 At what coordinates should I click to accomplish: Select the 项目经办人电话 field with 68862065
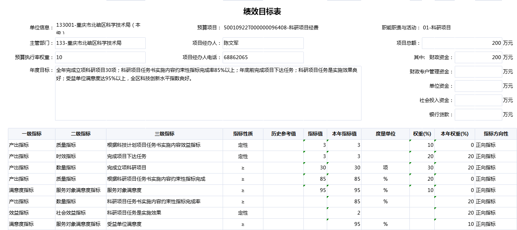click(263, 57)
